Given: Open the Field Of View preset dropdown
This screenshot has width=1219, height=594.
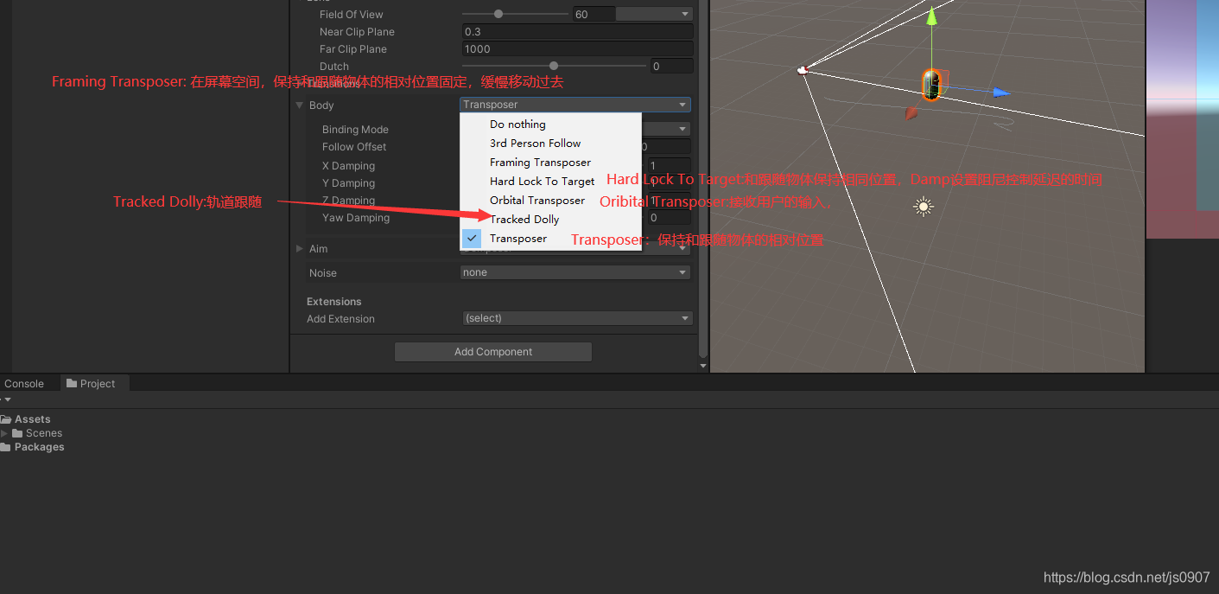Looking at the screenshot, I should (654, 14).
